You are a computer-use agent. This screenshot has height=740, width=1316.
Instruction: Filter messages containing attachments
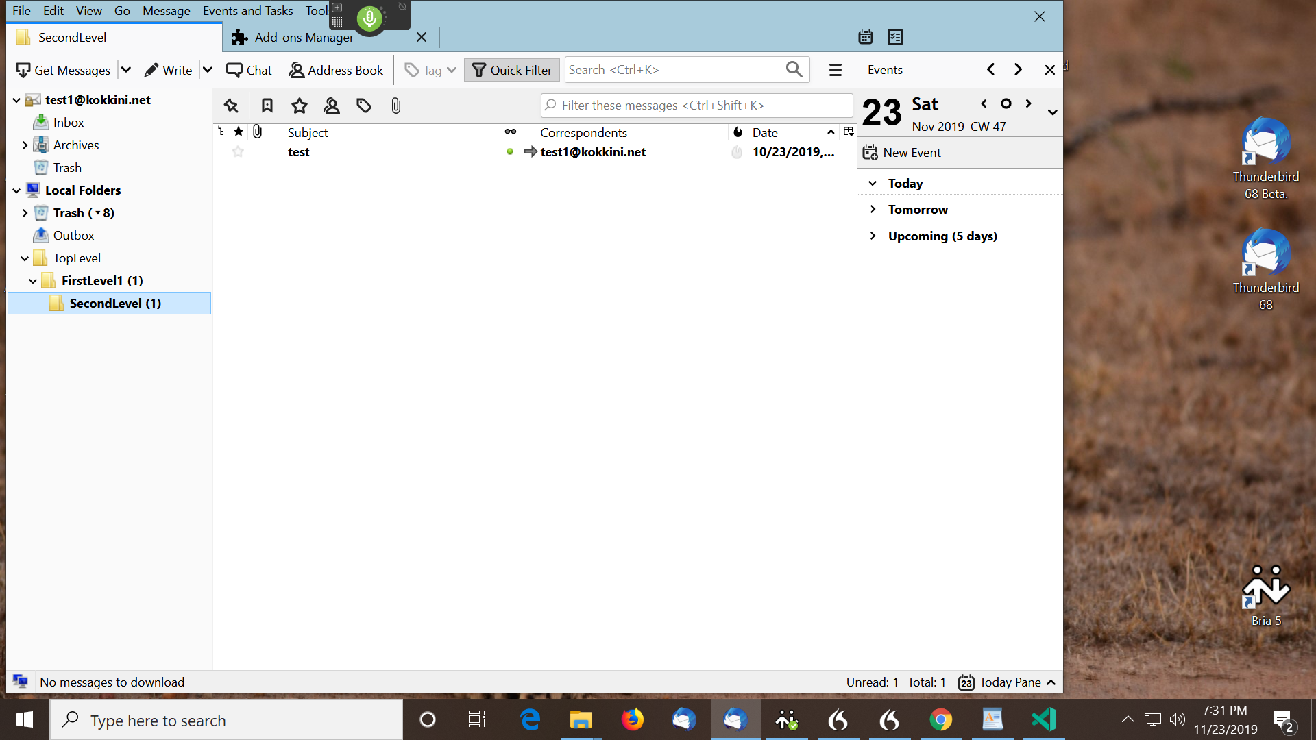point(395,106)
